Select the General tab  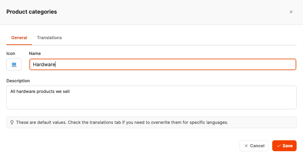pos(19,38)
